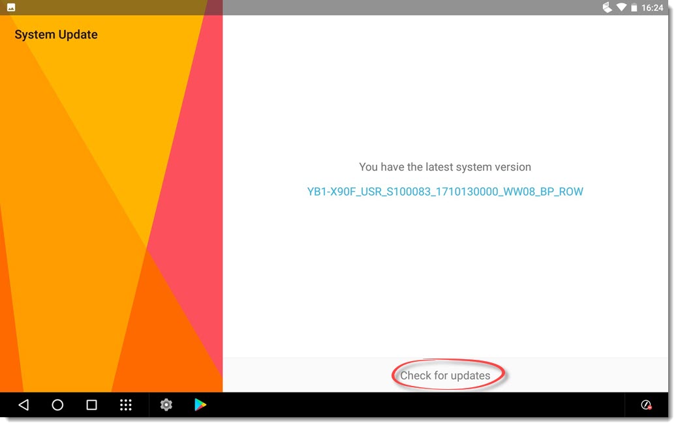
Task: Tap the YB1-X90F firmware version link
Action: [446, 192]
